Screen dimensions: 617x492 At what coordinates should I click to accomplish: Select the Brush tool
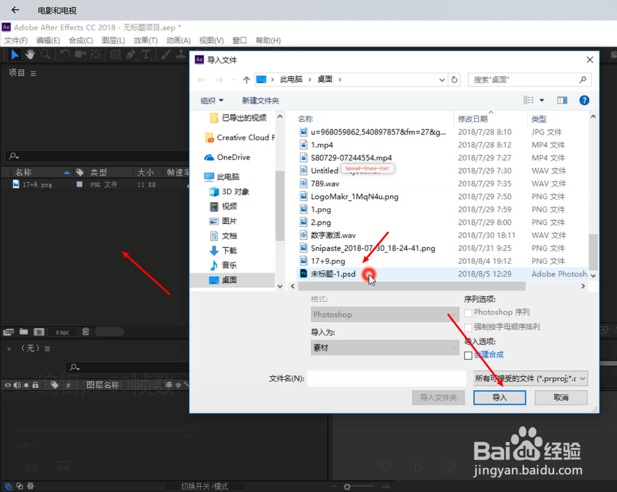[165, 54]
